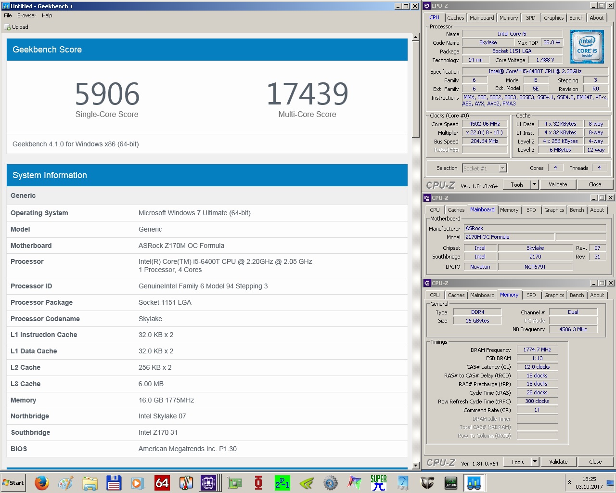Click the green chip taskbar icon
Screen dimensions: 616x493
(451, 482)
